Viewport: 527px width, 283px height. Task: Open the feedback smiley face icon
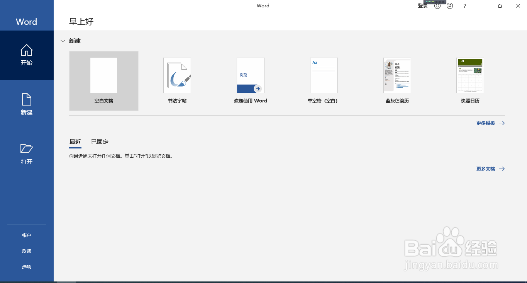coord(437,6)
